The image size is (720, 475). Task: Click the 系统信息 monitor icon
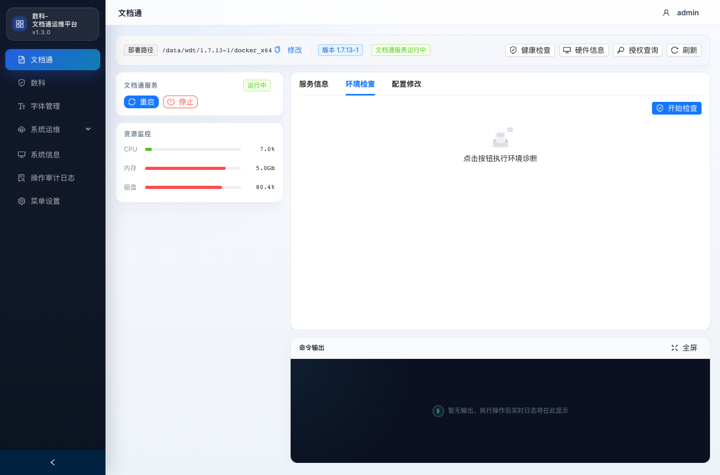[x=22, y=155]
